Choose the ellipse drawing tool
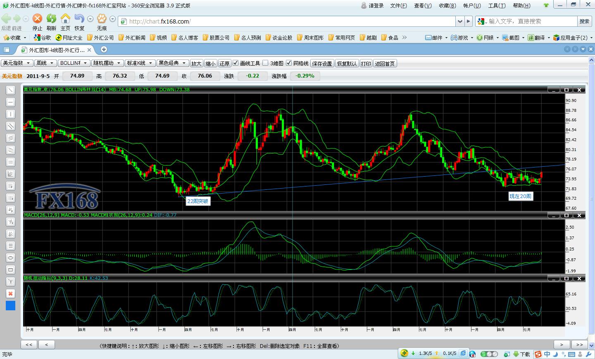Viewport: 595px width, 359px height. pyautogui.click(x=11, y=258)
